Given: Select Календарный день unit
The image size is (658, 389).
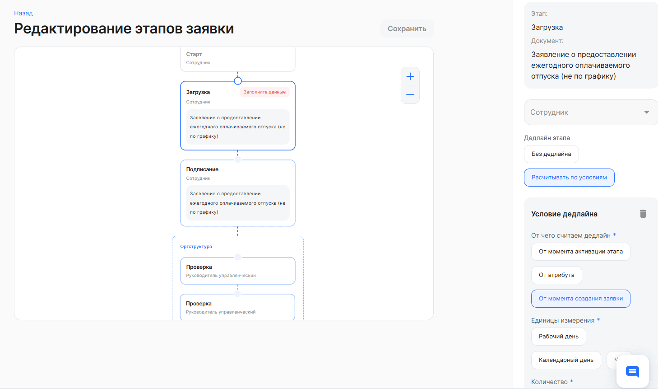Looking at the screenshot, I should pos(566,360).
